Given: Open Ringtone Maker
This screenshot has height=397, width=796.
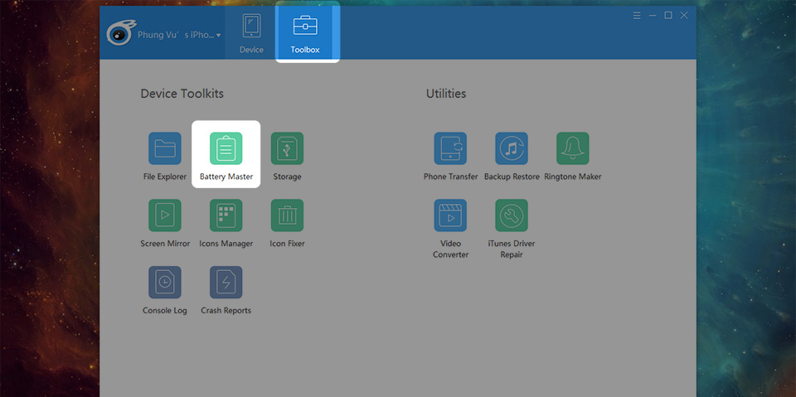Looking at the screenshot, I should [572, 149].
